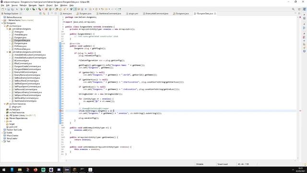Click the Quick Access search magnifier
The height and width of the screenshot is (173, 307).
(293, 9)
